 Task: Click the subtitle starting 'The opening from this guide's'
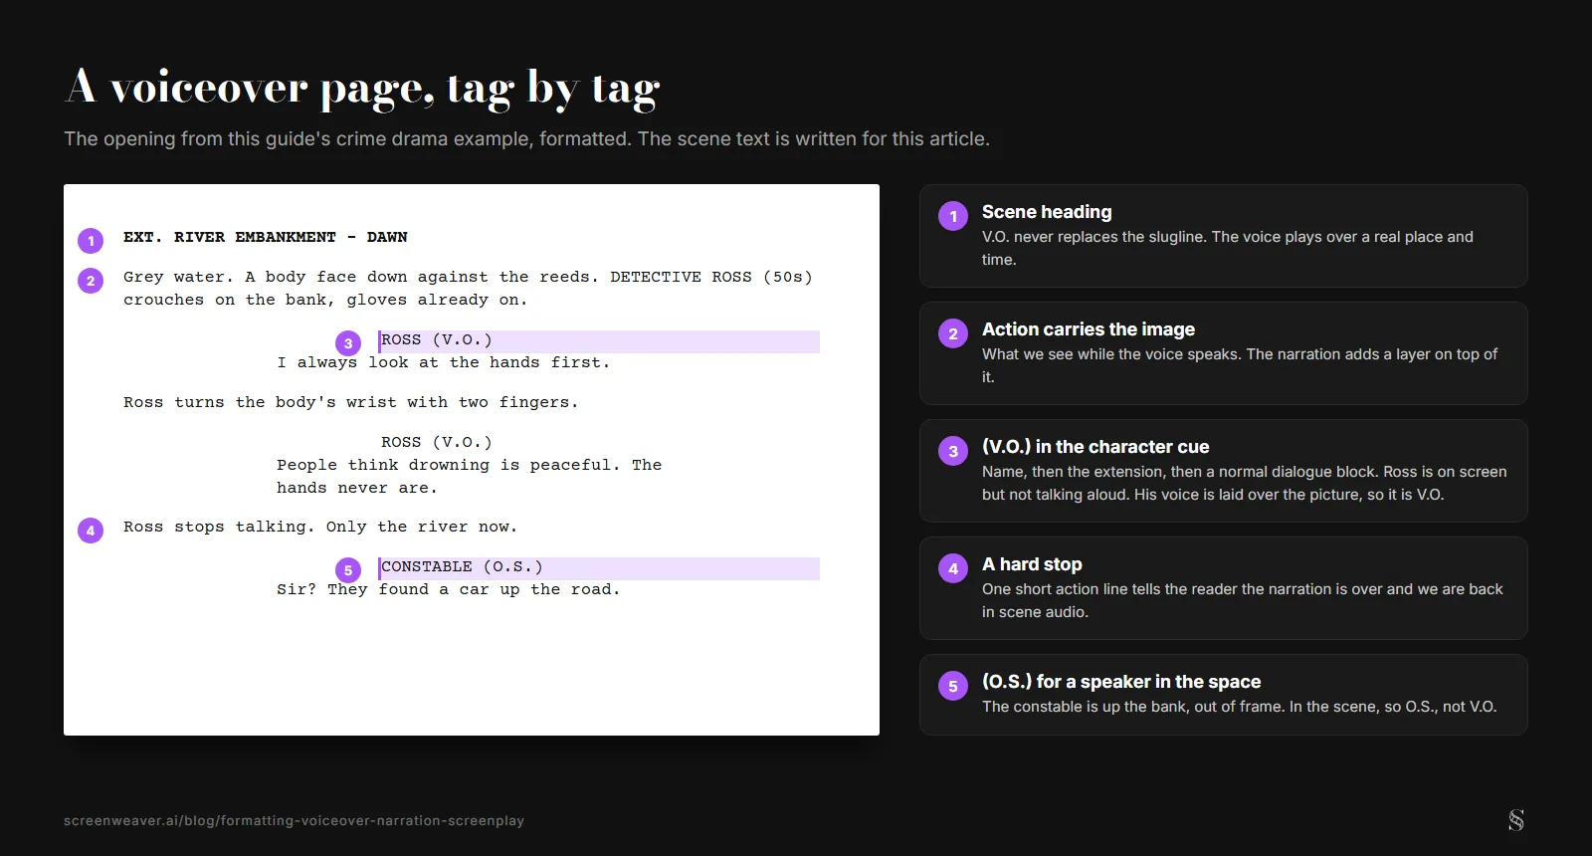click(526, 139)
